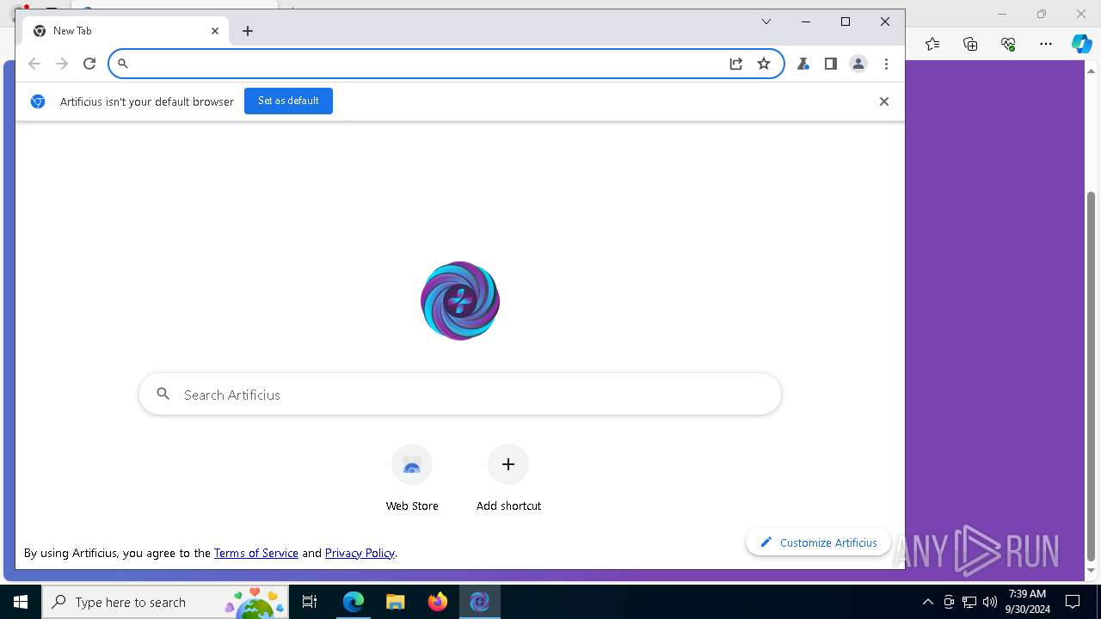This screenshot has width=1101, height=619.
Task: Open Task View on the taskbar
Action: [311, 602]
